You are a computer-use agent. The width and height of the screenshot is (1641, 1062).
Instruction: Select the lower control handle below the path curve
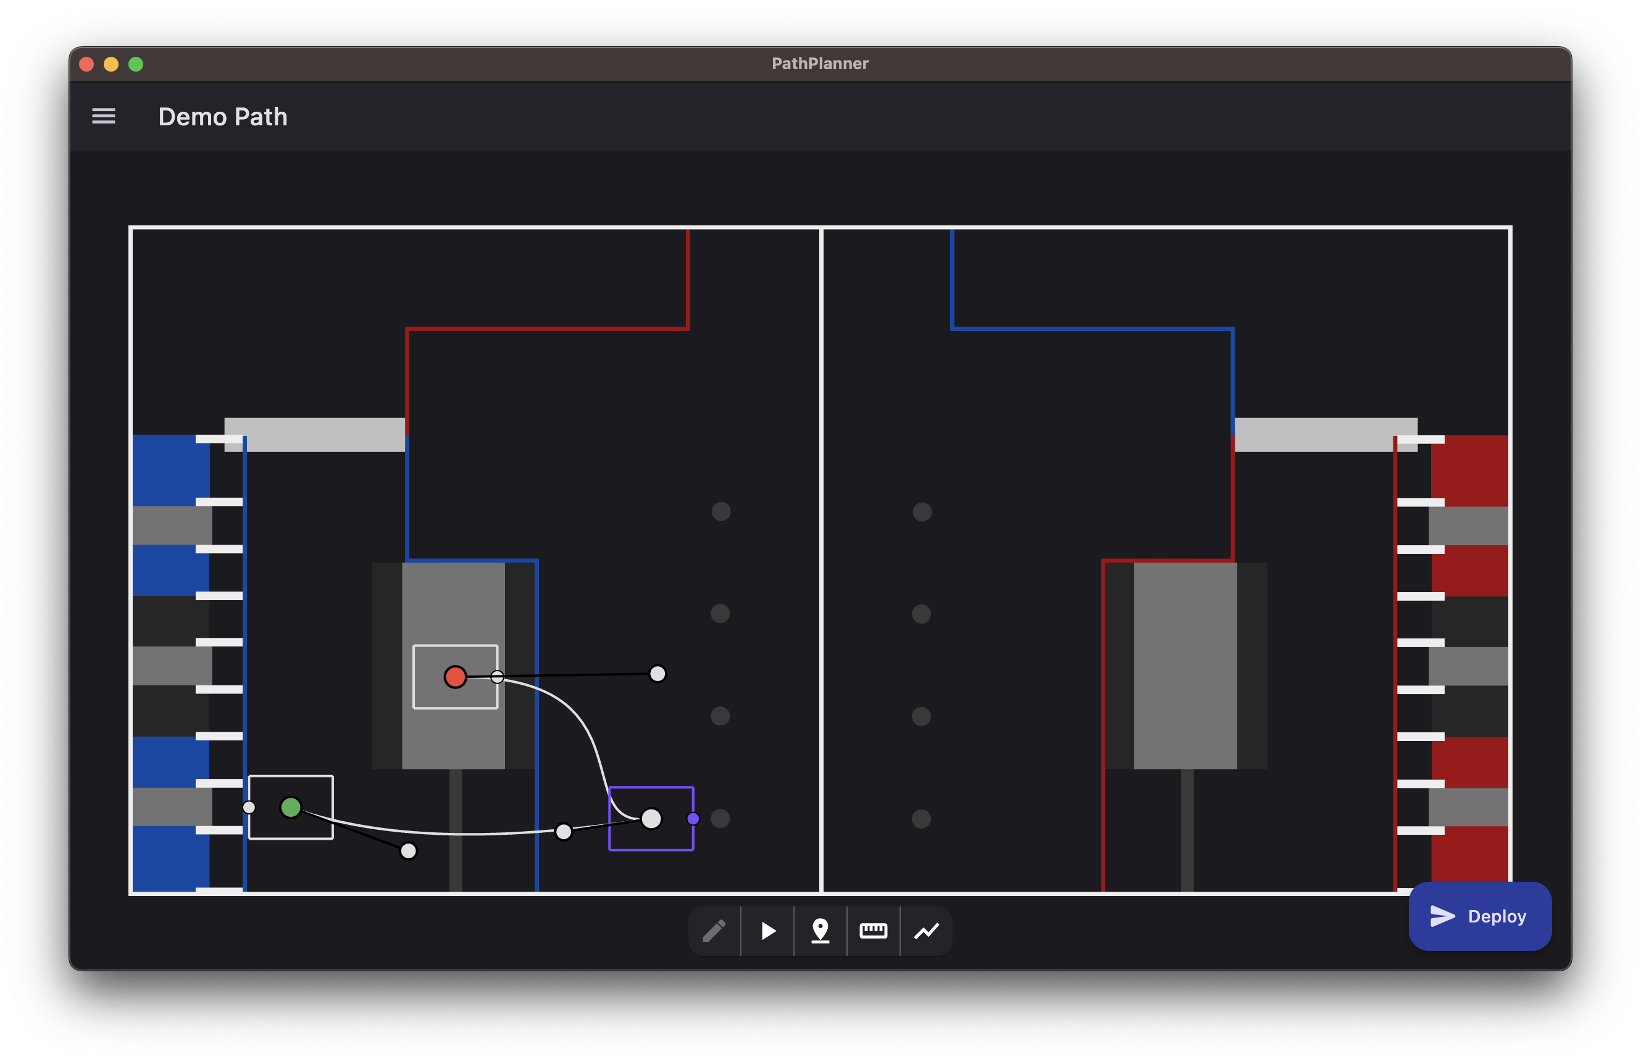click(408, 851)
